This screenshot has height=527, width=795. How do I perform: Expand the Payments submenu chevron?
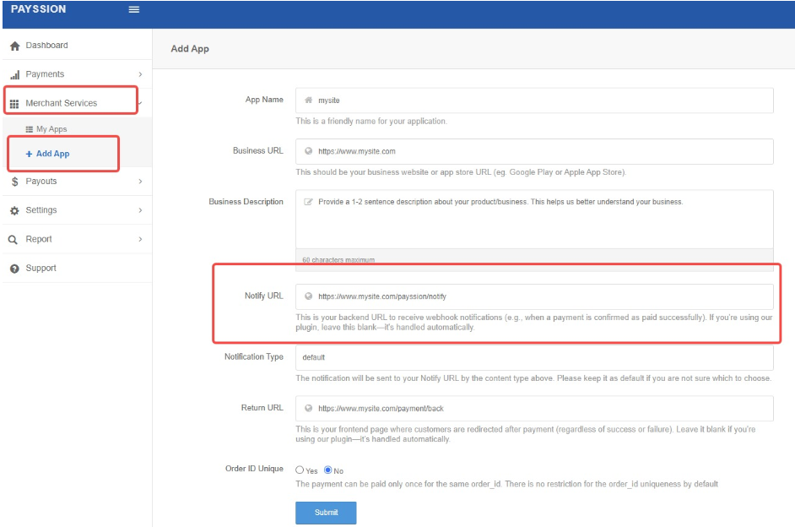click(140, 74)
